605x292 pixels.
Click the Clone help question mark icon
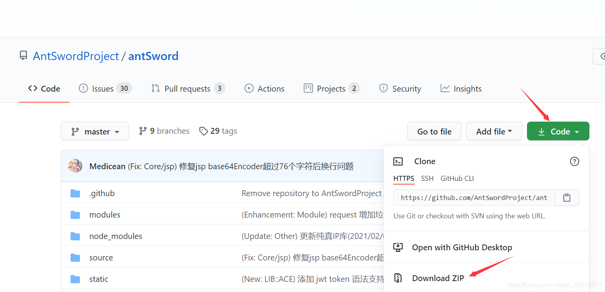tap(574, 161)
